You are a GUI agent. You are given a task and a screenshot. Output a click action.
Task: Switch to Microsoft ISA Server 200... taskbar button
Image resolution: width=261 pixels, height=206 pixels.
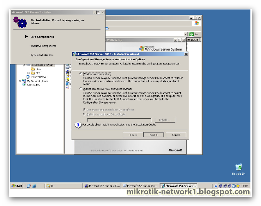coord(102,186)
